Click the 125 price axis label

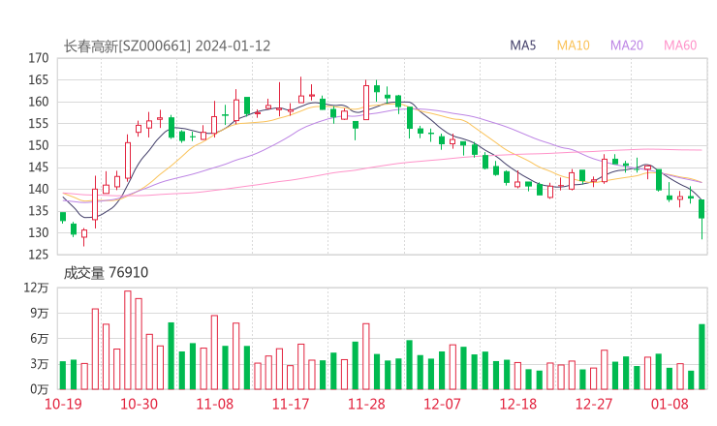tap(39, 255)
